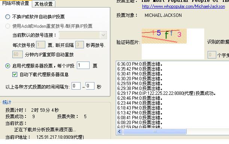Viewport: 229px width, 144px height.
Task: Click the 每次拨号投 votes field
Action: click(40, 45)
